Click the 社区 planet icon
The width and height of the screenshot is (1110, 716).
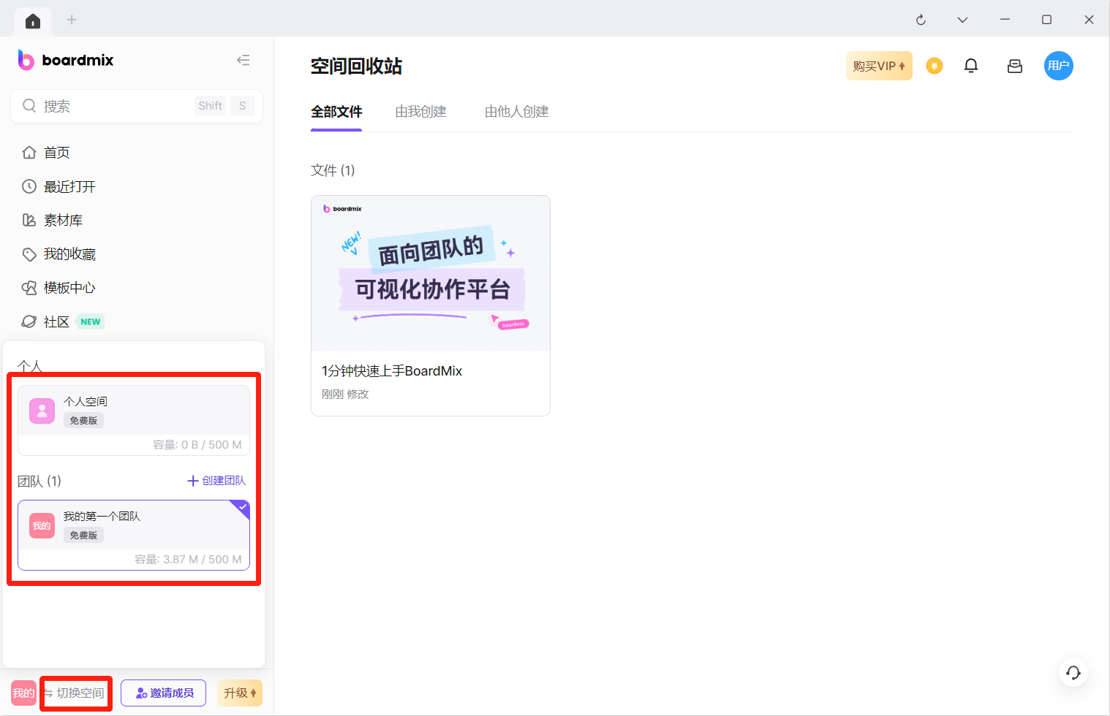29,321
